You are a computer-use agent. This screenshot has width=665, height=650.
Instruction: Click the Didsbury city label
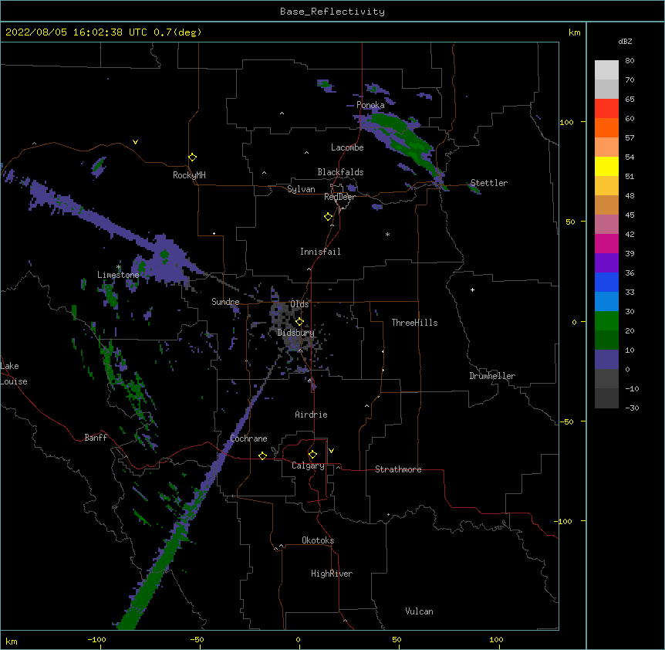point(296,333)
